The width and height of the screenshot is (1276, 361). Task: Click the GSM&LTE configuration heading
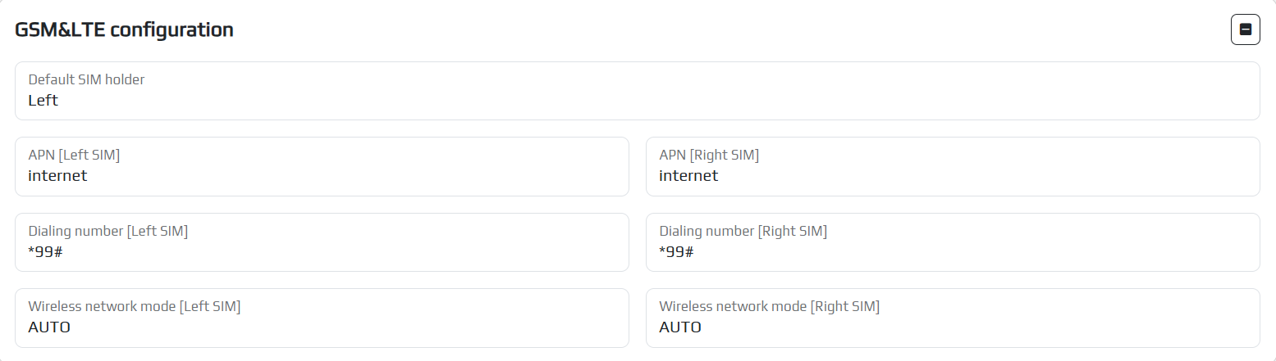[x=125, y=30]
